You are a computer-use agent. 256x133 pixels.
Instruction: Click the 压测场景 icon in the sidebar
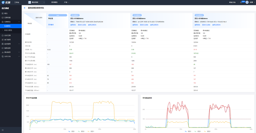(x=2, y=18)
